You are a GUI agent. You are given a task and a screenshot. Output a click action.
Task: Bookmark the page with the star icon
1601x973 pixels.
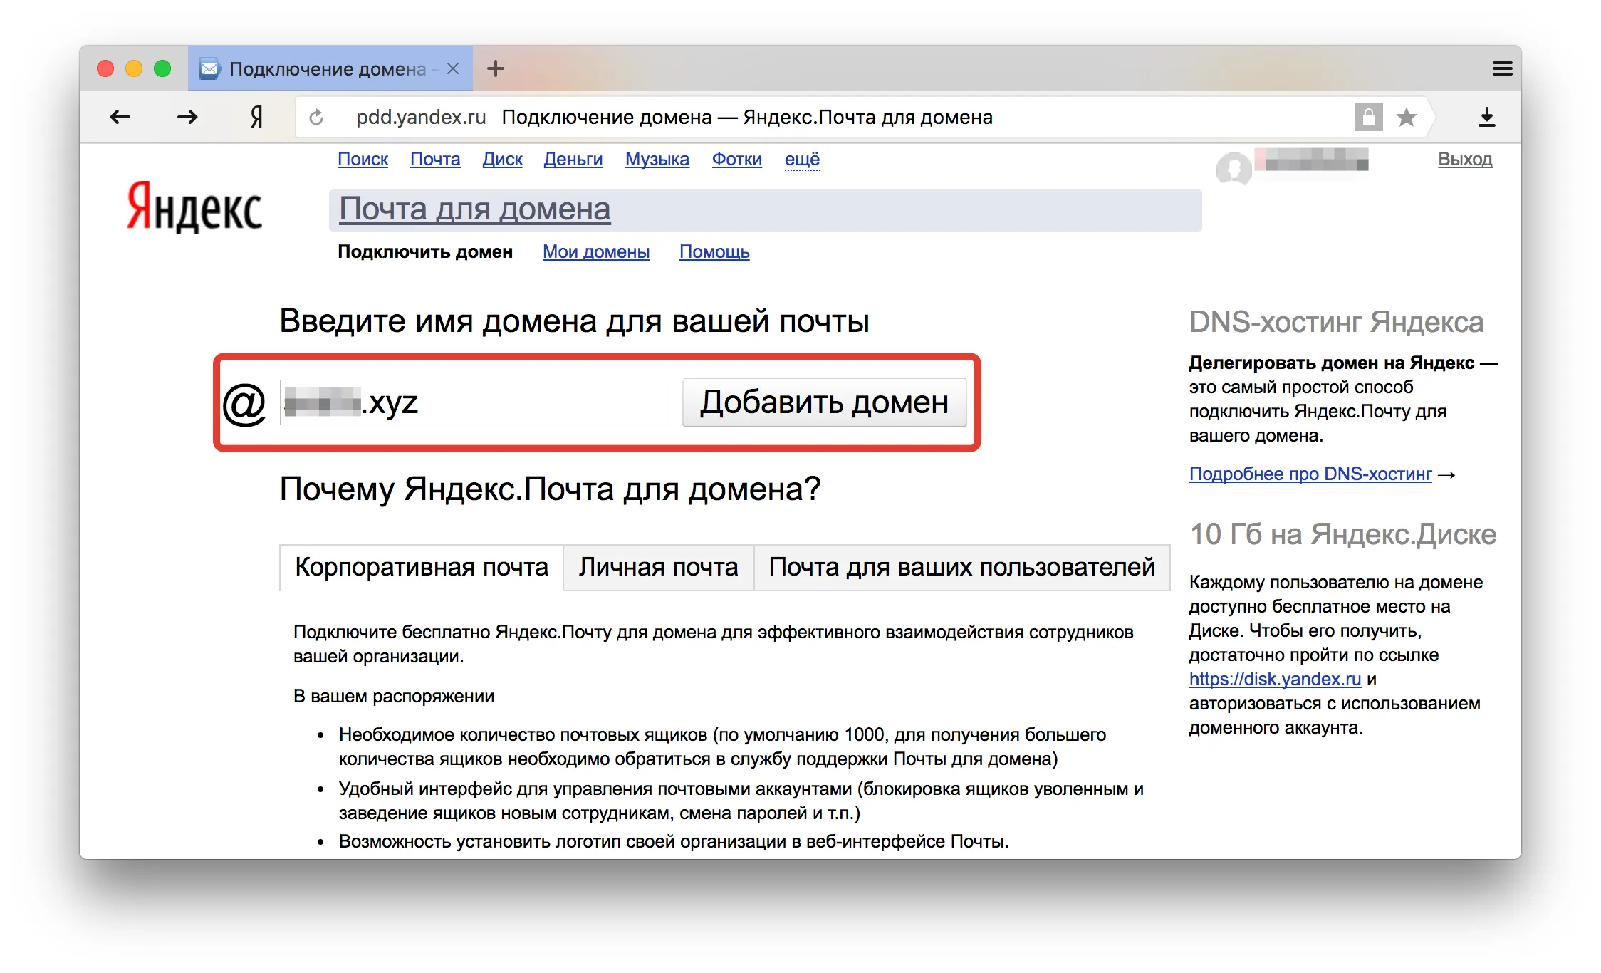(x=1407, y=117)
